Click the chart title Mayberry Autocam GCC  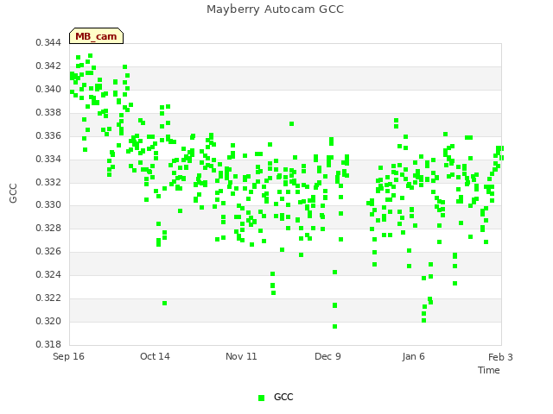coord(275,9)
